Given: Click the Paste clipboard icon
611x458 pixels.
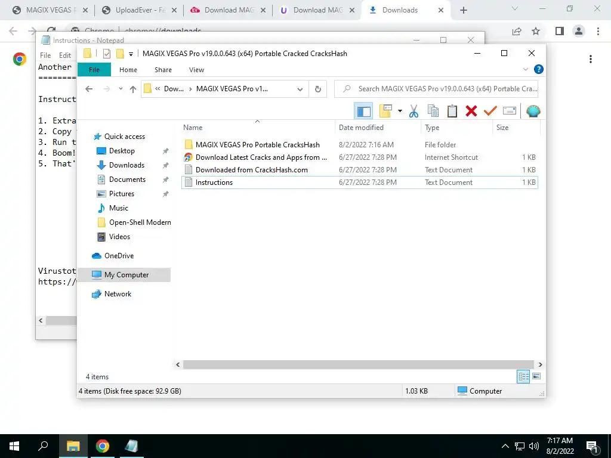Looking at the screenshot, I should [452, 112].
